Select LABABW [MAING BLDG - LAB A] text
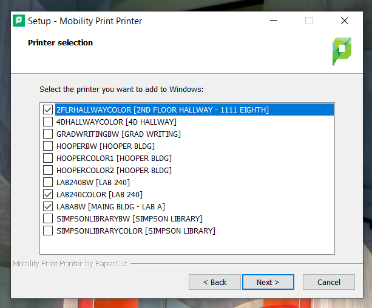Screen dimensions: 372x308 (110, 207)
